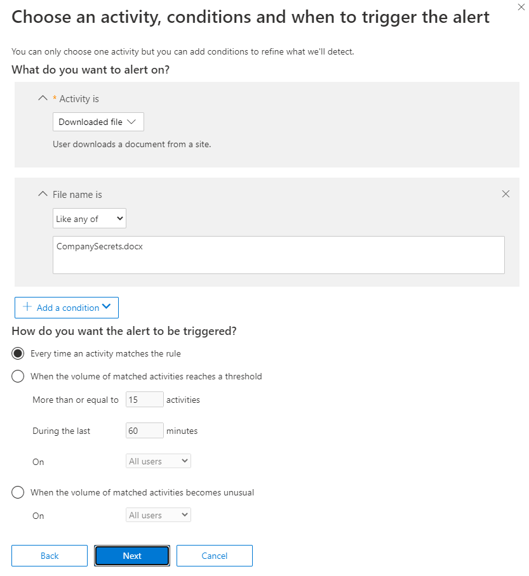Select volume reaches a threshold option
Viewport: 529px width, 576px height.
point(18,376)
